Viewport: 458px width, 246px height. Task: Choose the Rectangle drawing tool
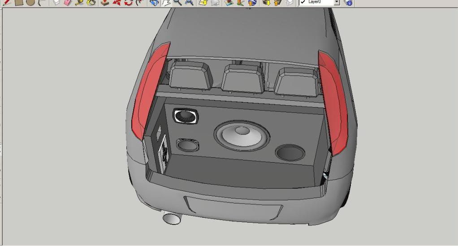(x=19, y=2)
